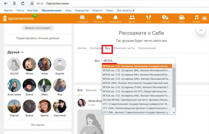Select МГЮА им. О.Е. Кутафина (ВФ) option
Screen dimensions: 209x134
(137, 70)
